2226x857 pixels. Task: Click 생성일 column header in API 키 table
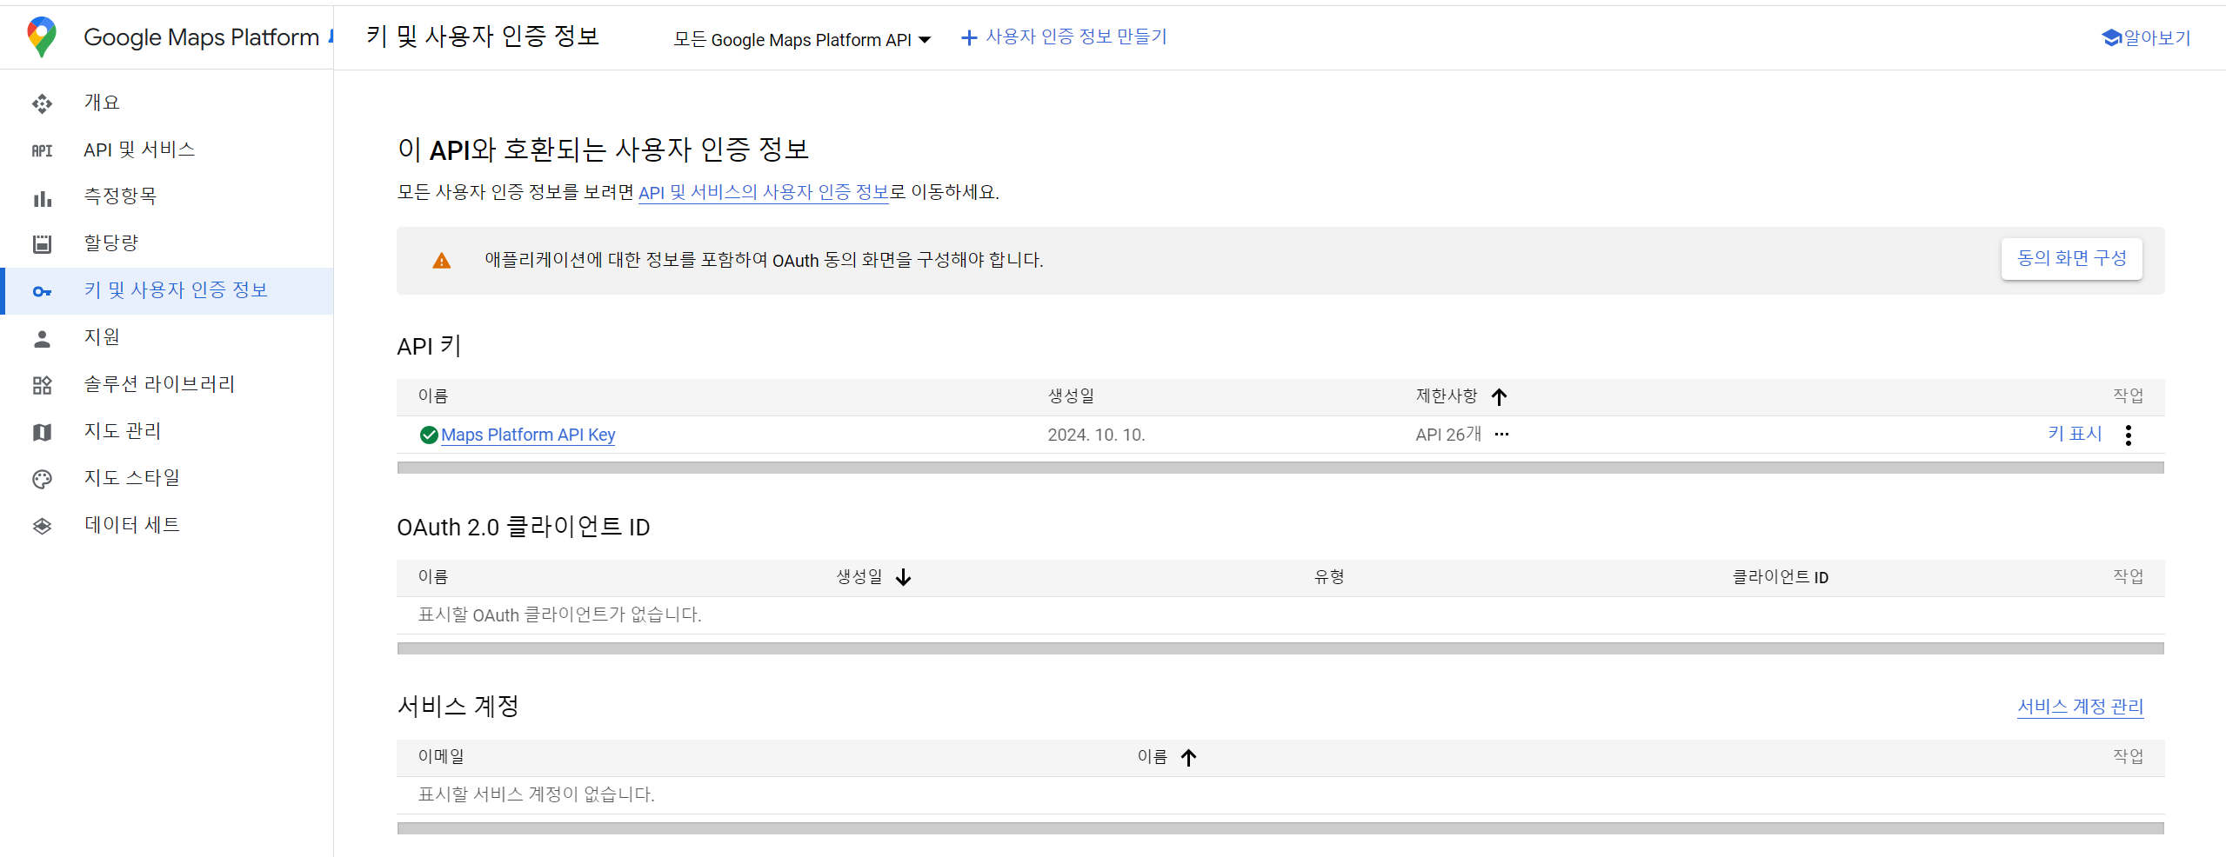pos(1071,396)
